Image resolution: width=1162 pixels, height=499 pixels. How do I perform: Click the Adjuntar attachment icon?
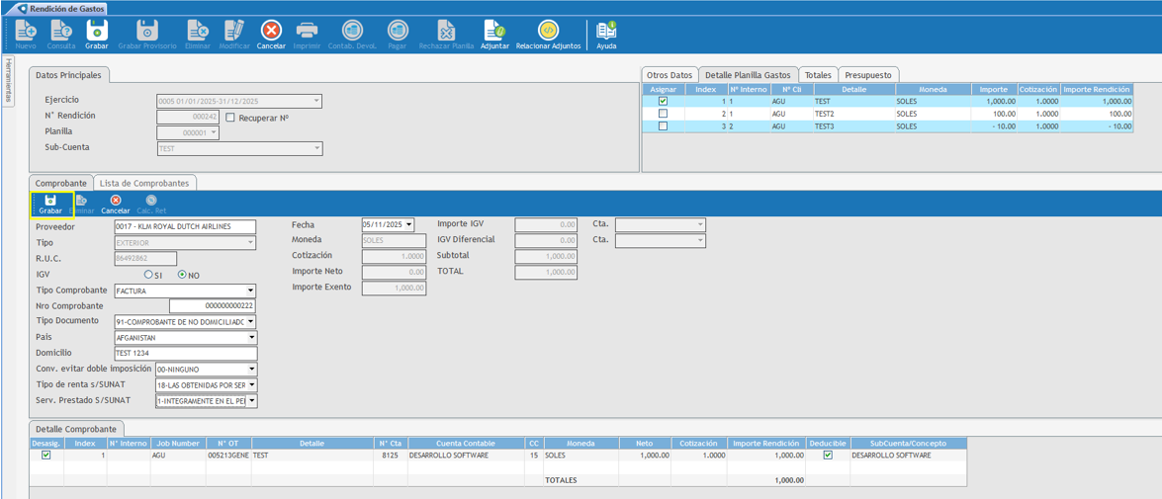pos(494,34)
